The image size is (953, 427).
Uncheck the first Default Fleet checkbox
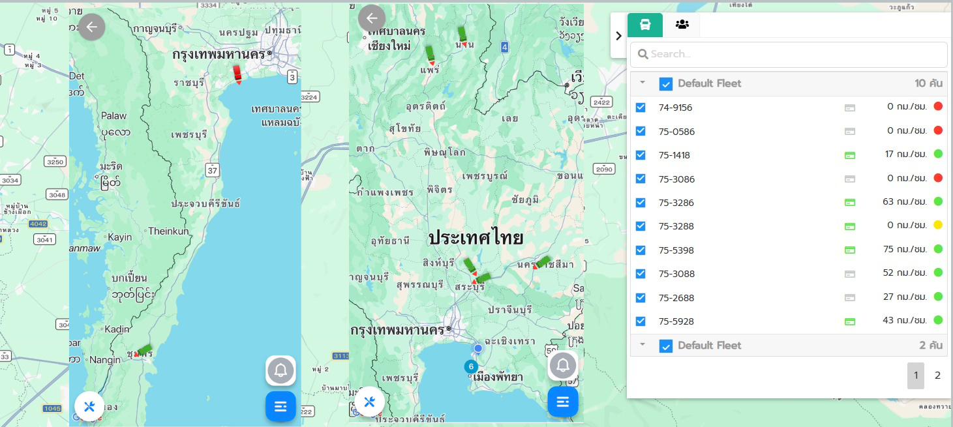pyautogui.click(x=665, y=83)
